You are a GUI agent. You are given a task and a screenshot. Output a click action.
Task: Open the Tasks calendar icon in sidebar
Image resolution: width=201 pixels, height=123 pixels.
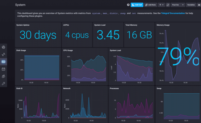4,69
